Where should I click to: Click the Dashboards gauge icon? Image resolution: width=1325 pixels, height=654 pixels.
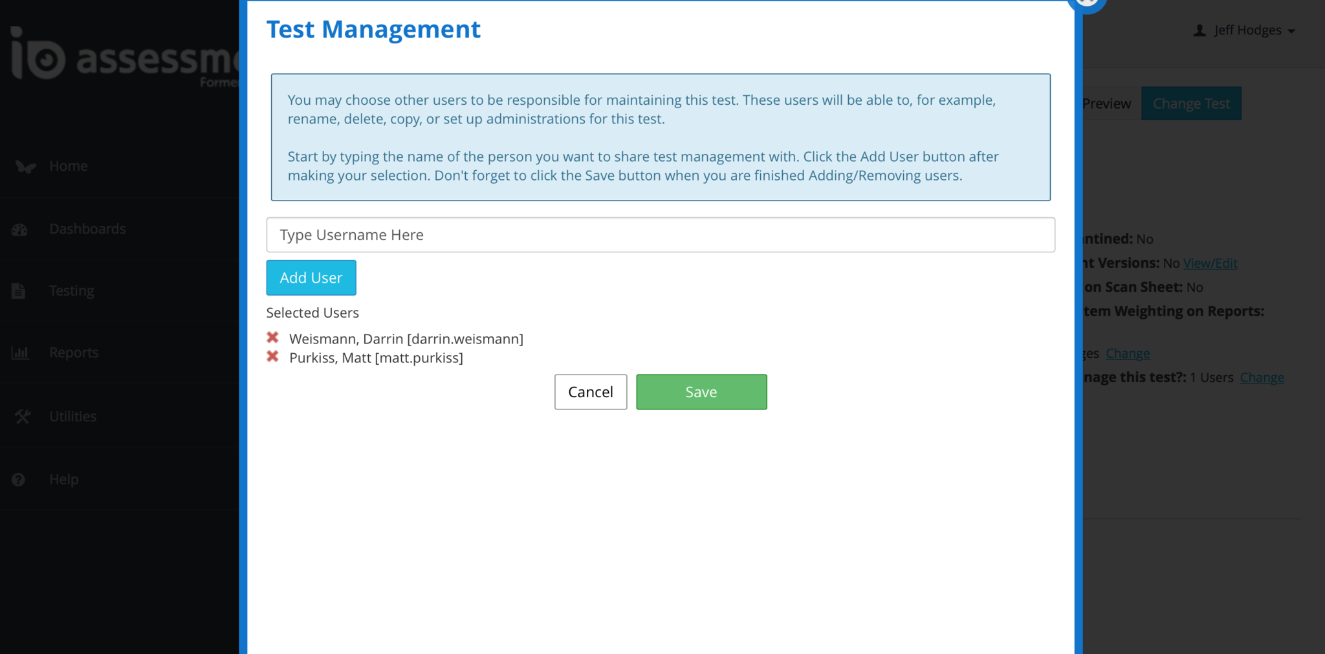pos(19,230)
